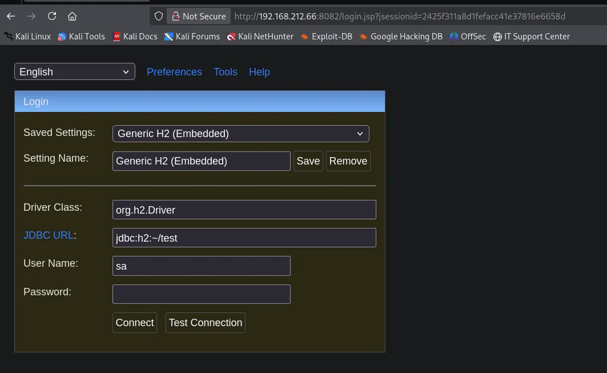Open the Google Hacking DB bookmark
This screenshot has height=373, width=607.
401,37
